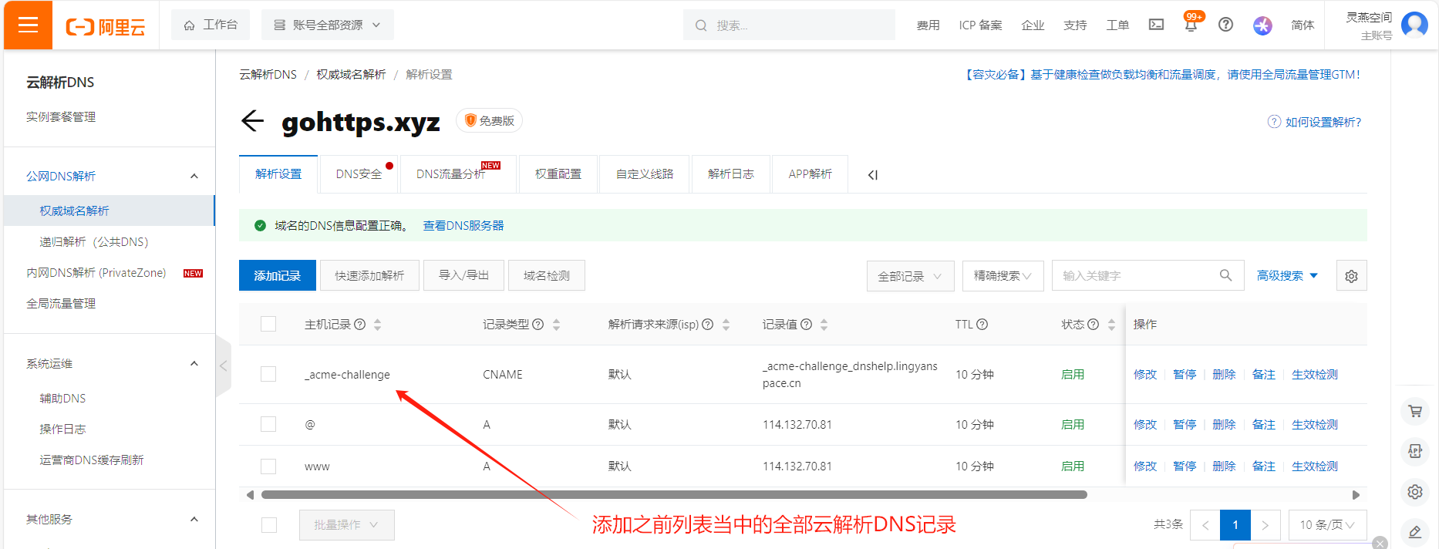This screenshot has height=549, width=1439.
Task: Click the notification bell icon
Action: point(1191,25)
